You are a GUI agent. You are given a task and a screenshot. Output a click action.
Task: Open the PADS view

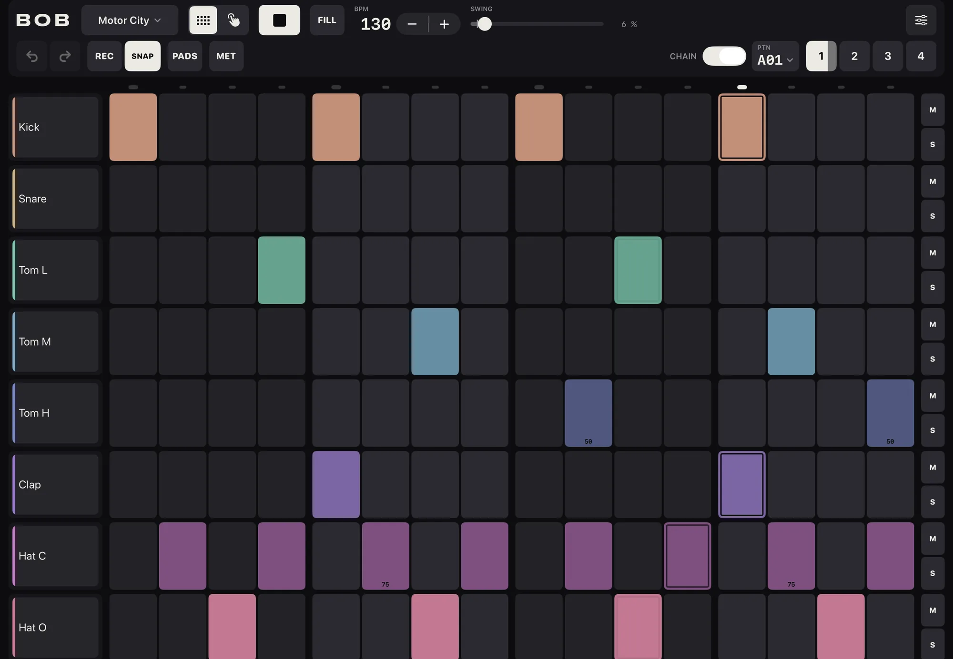185,56
